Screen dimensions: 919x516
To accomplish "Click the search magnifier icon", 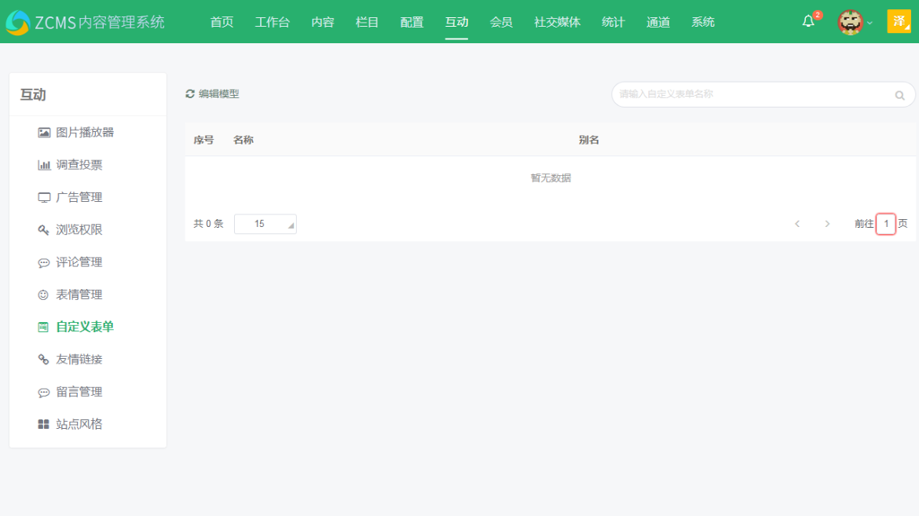I will pyautogui.click(x=899, y=94).
